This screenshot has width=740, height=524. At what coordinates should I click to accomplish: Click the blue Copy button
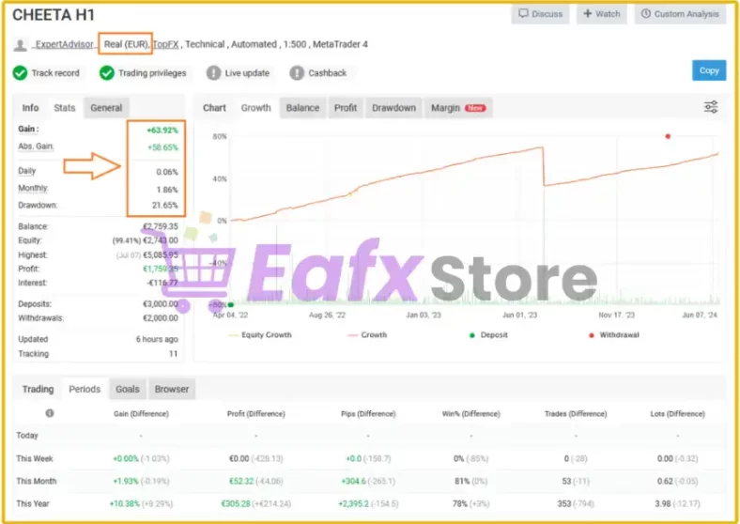coord(709,70)
